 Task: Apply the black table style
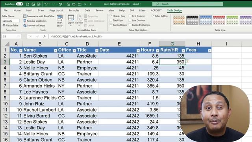[192, 20]
